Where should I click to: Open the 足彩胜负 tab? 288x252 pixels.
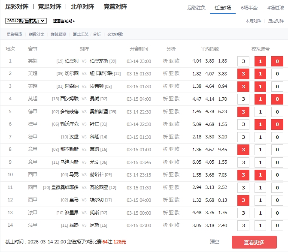point(196,8)
